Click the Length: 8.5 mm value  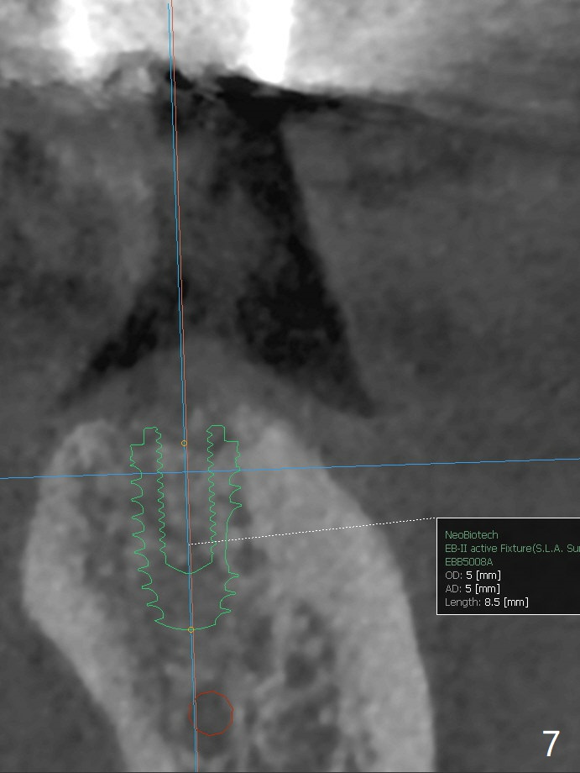point(486,602)
